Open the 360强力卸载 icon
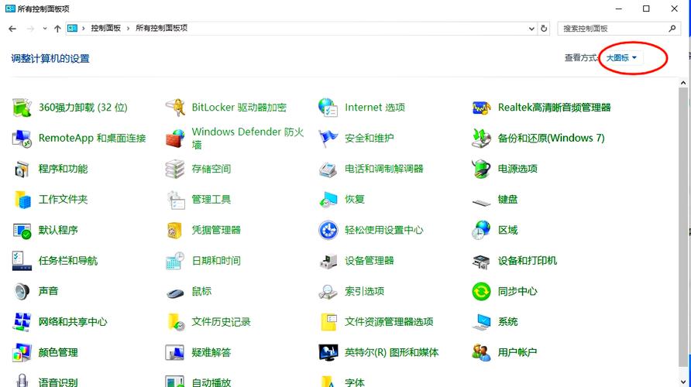Screen dimensions: 691x387 tap(22, 108)
